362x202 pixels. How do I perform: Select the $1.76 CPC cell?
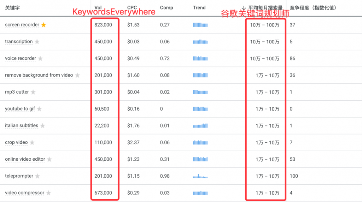(133, 126)
